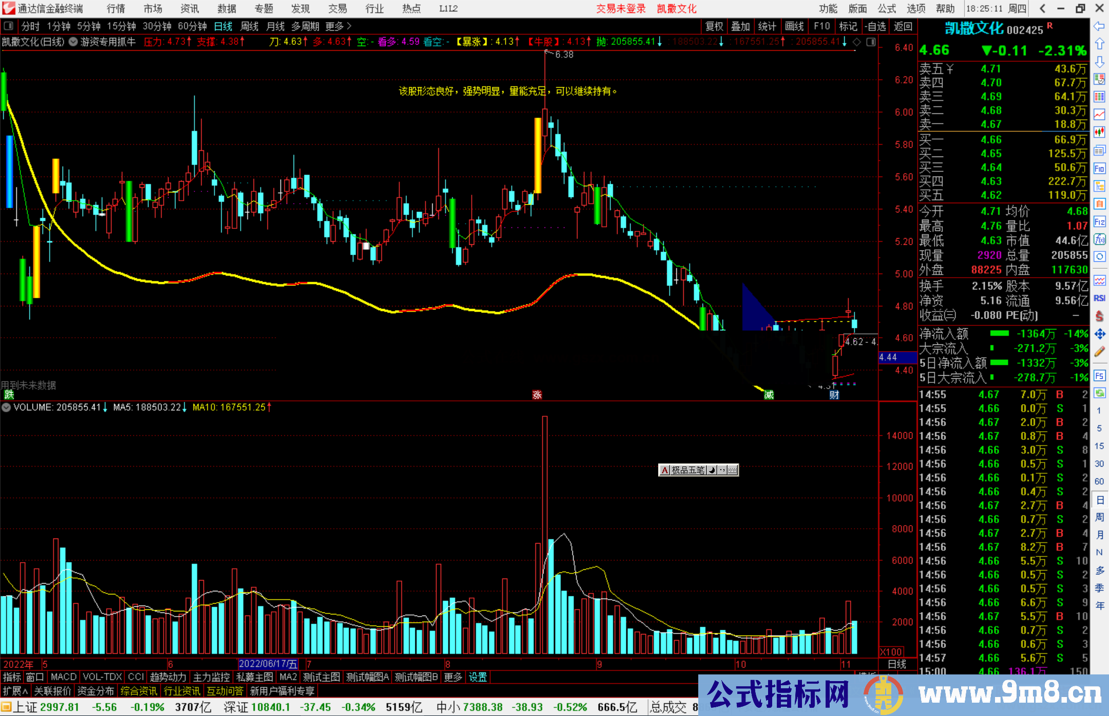Image resolution: width=1109 pixels, height=716 pixels.
Task: Select the 60 minute period in sidebar
Action: pyautogui.click(x=1099, y=481)
